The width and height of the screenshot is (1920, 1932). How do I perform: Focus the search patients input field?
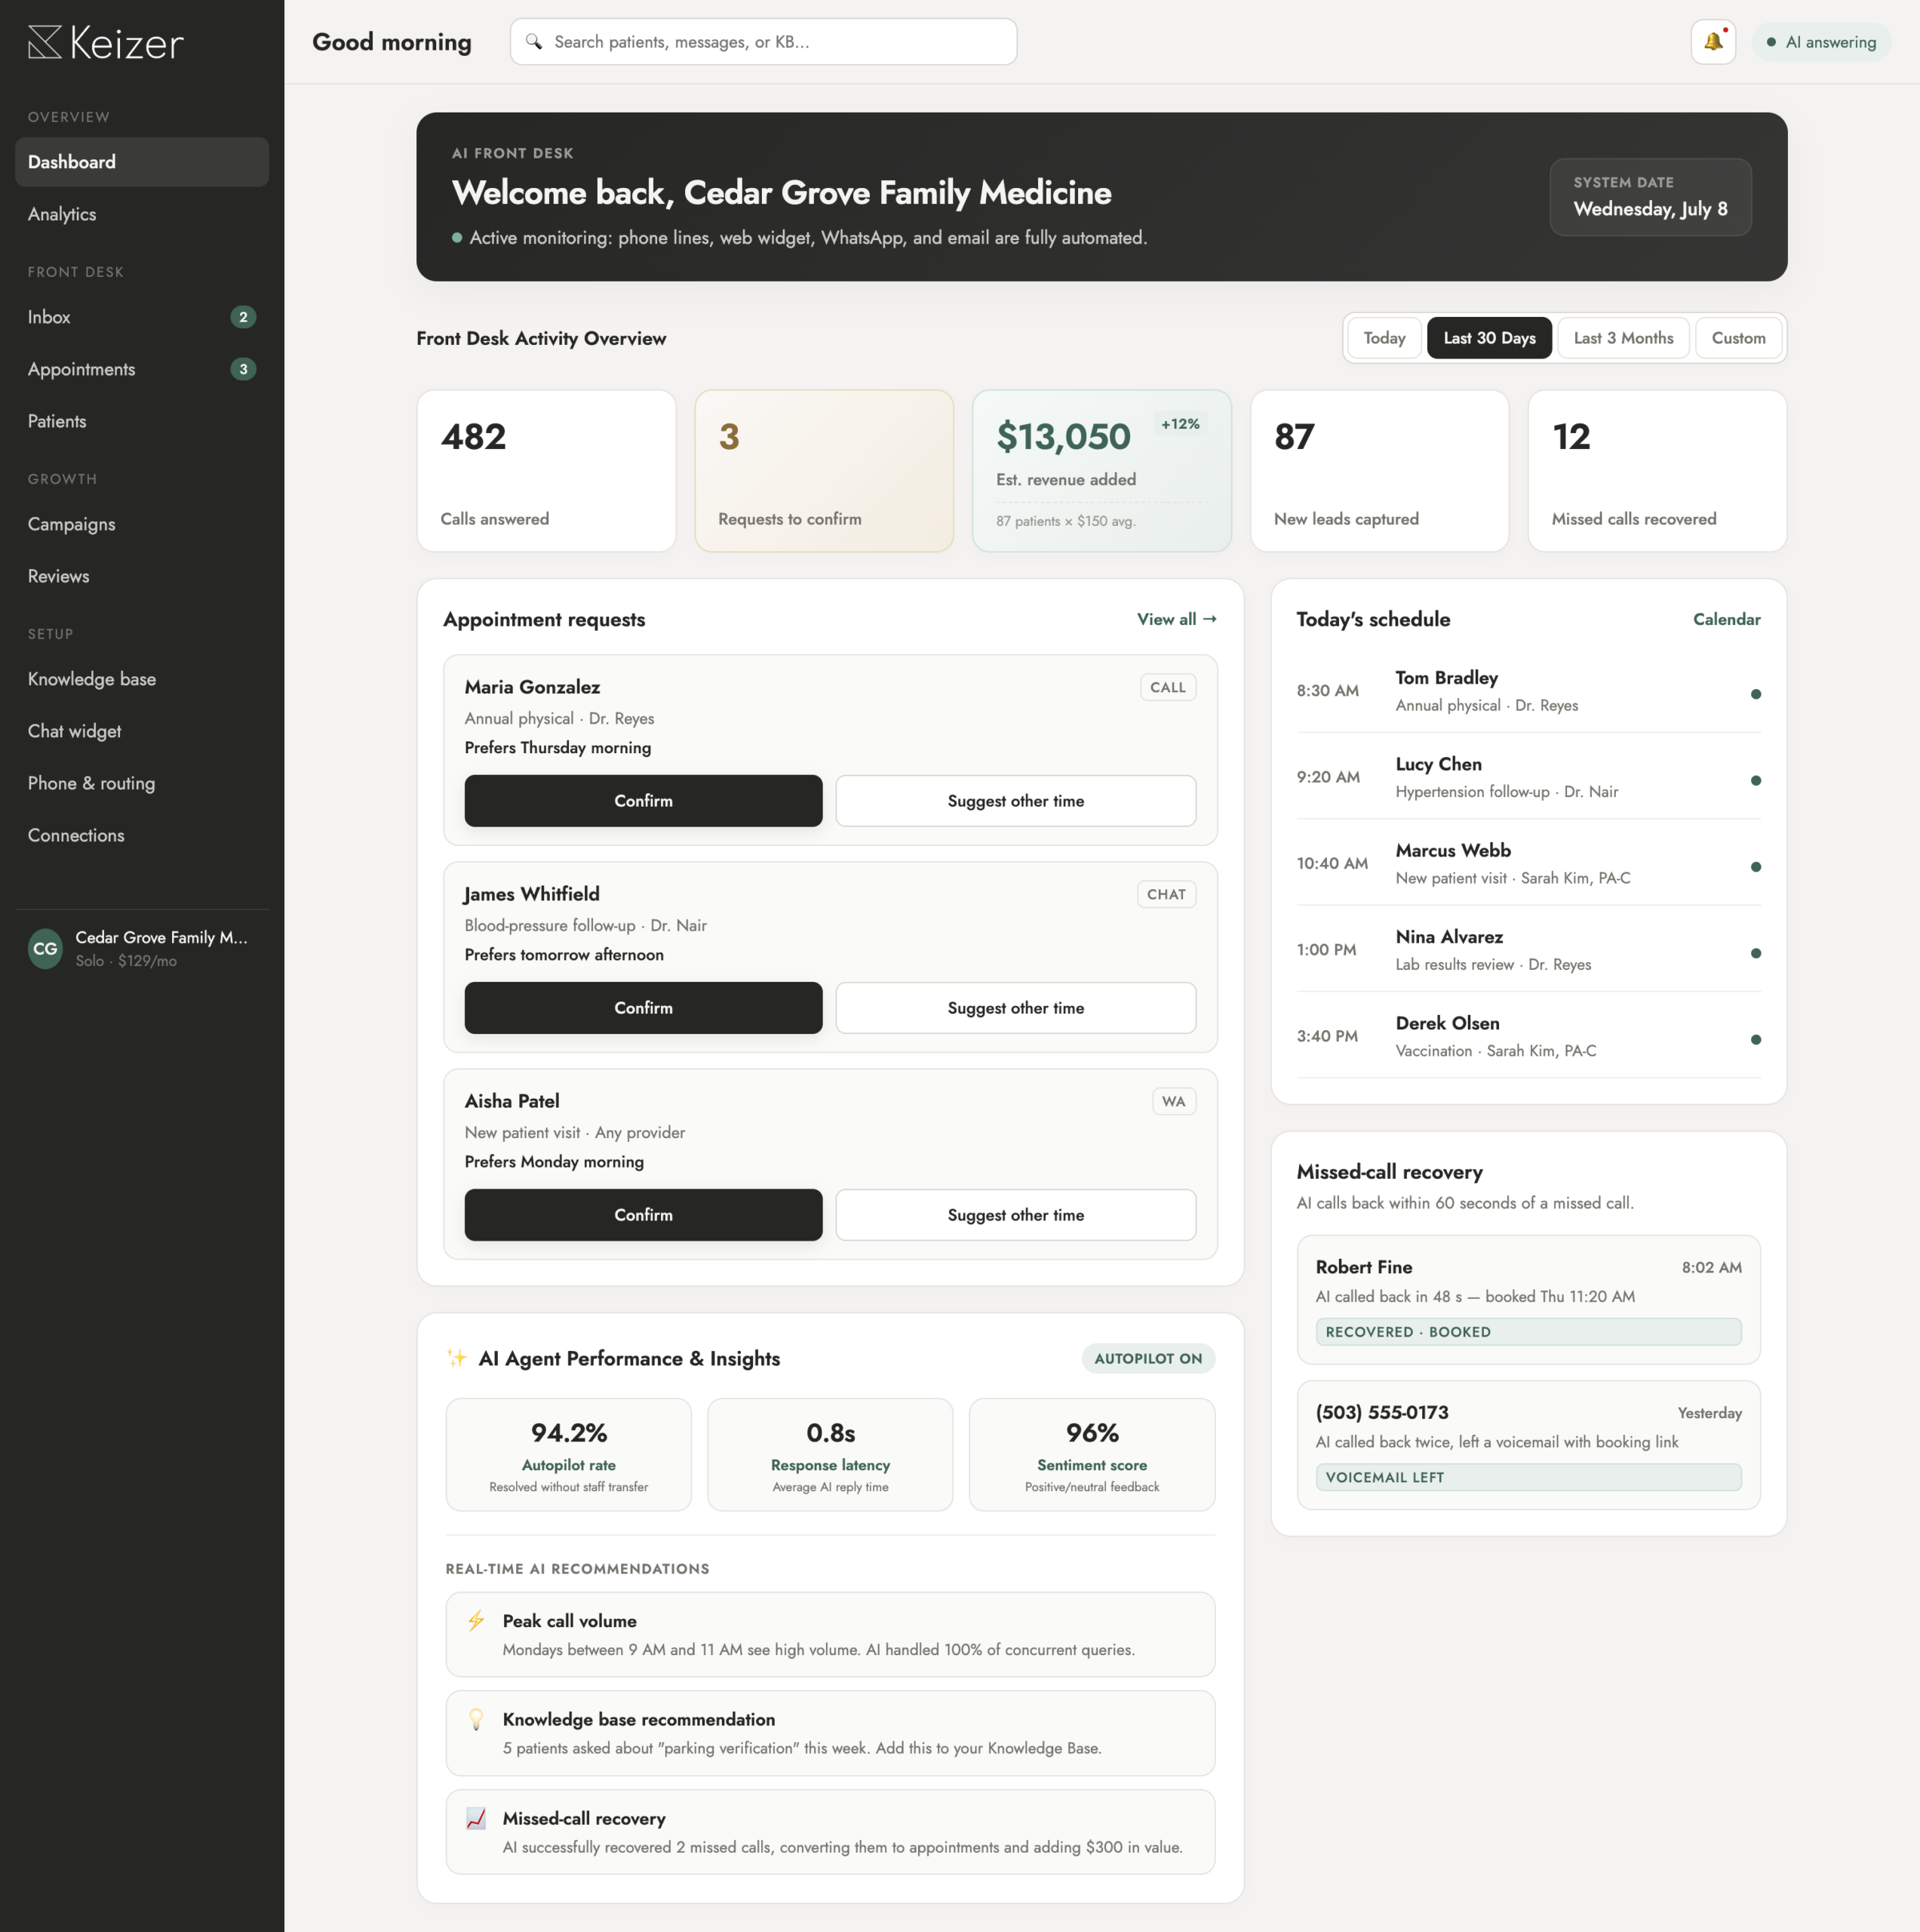[x=763, y=42]
